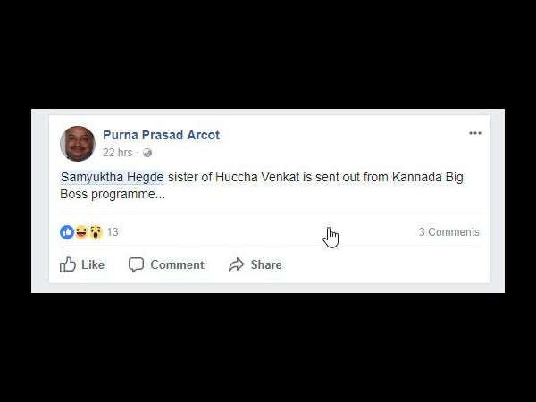Viewport: 536px width, 402px height.
Task: Like the post using Like label
Action: point(93,265)
